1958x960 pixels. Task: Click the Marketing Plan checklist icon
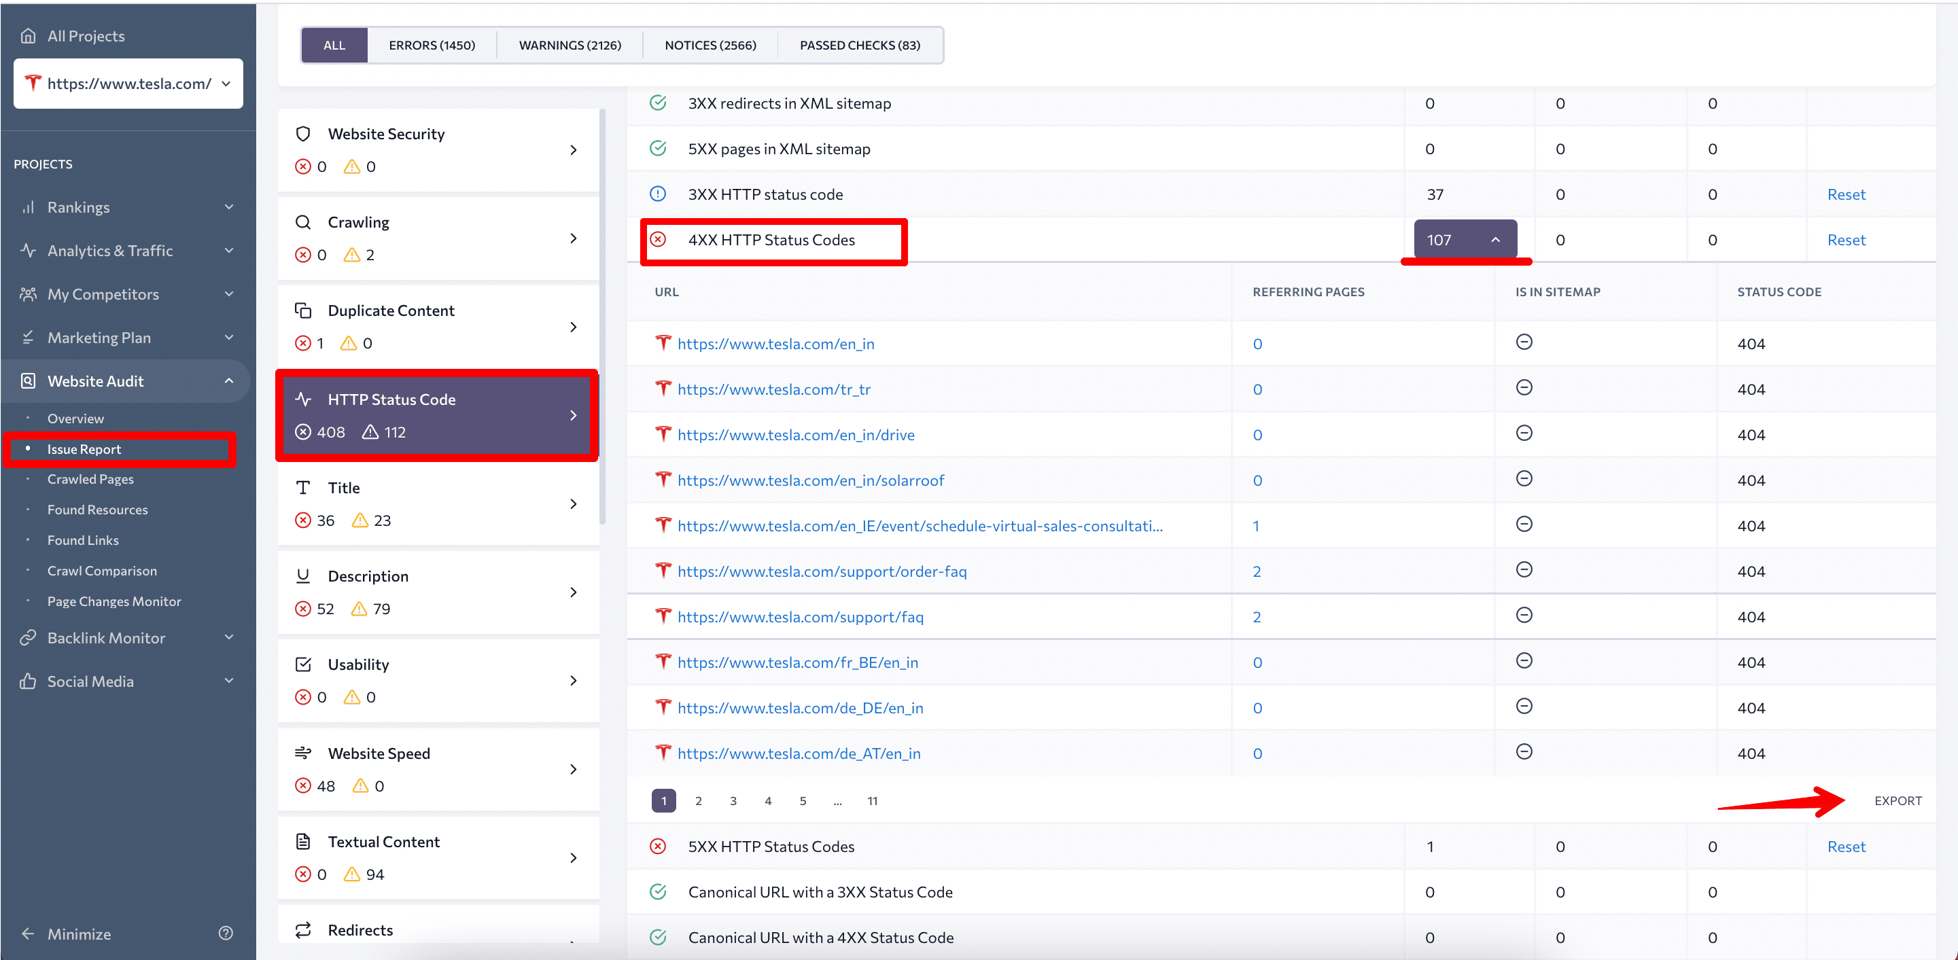pos(28,337)
